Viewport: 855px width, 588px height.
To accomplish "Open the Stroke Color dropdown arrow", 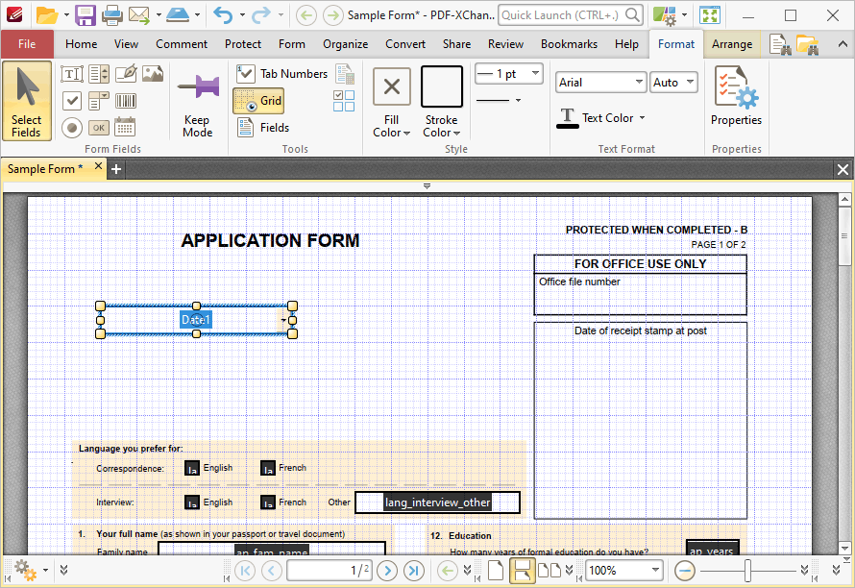I will [456, 134].
